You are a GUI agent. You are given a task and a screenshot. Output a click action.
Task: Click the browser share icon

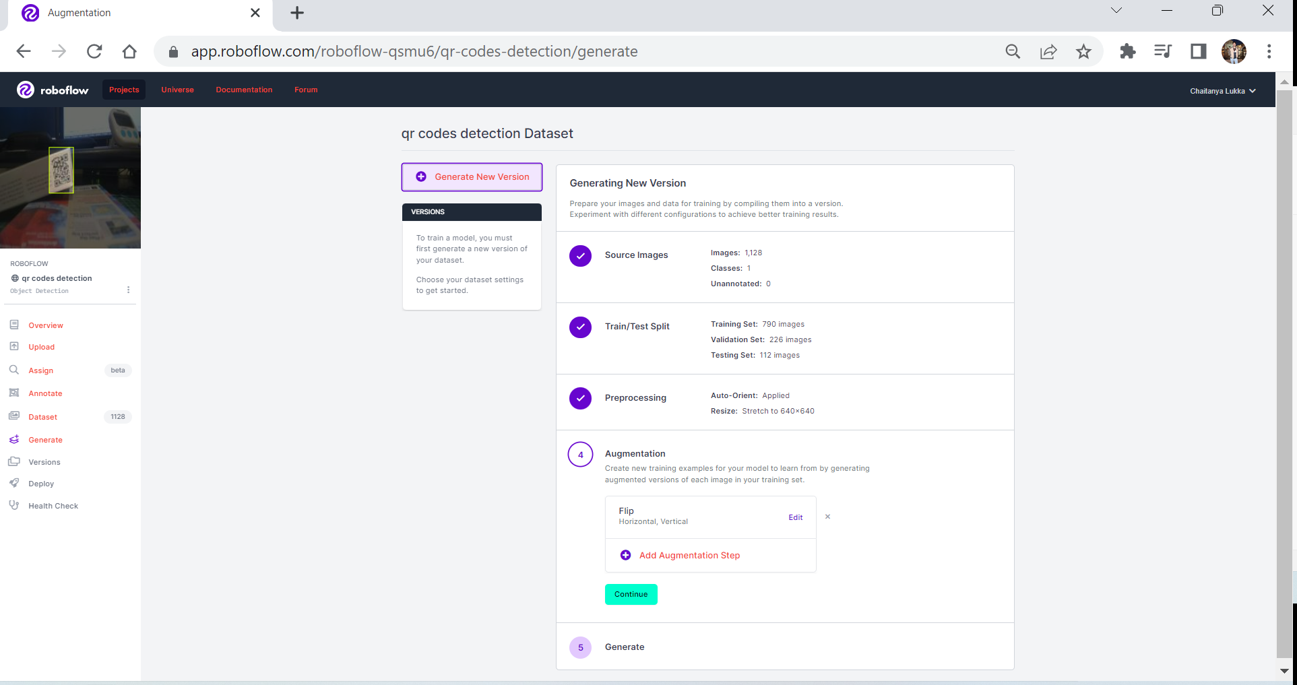pos(1048,51)
